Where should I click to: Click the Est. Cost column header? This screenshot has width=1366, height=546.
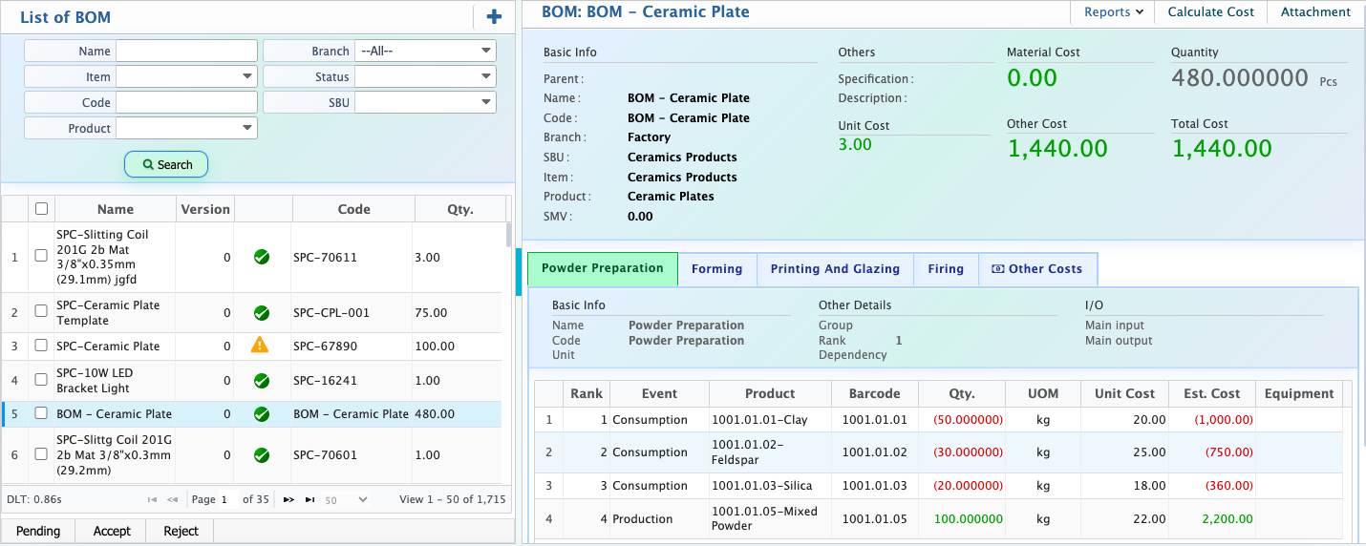1212,393
